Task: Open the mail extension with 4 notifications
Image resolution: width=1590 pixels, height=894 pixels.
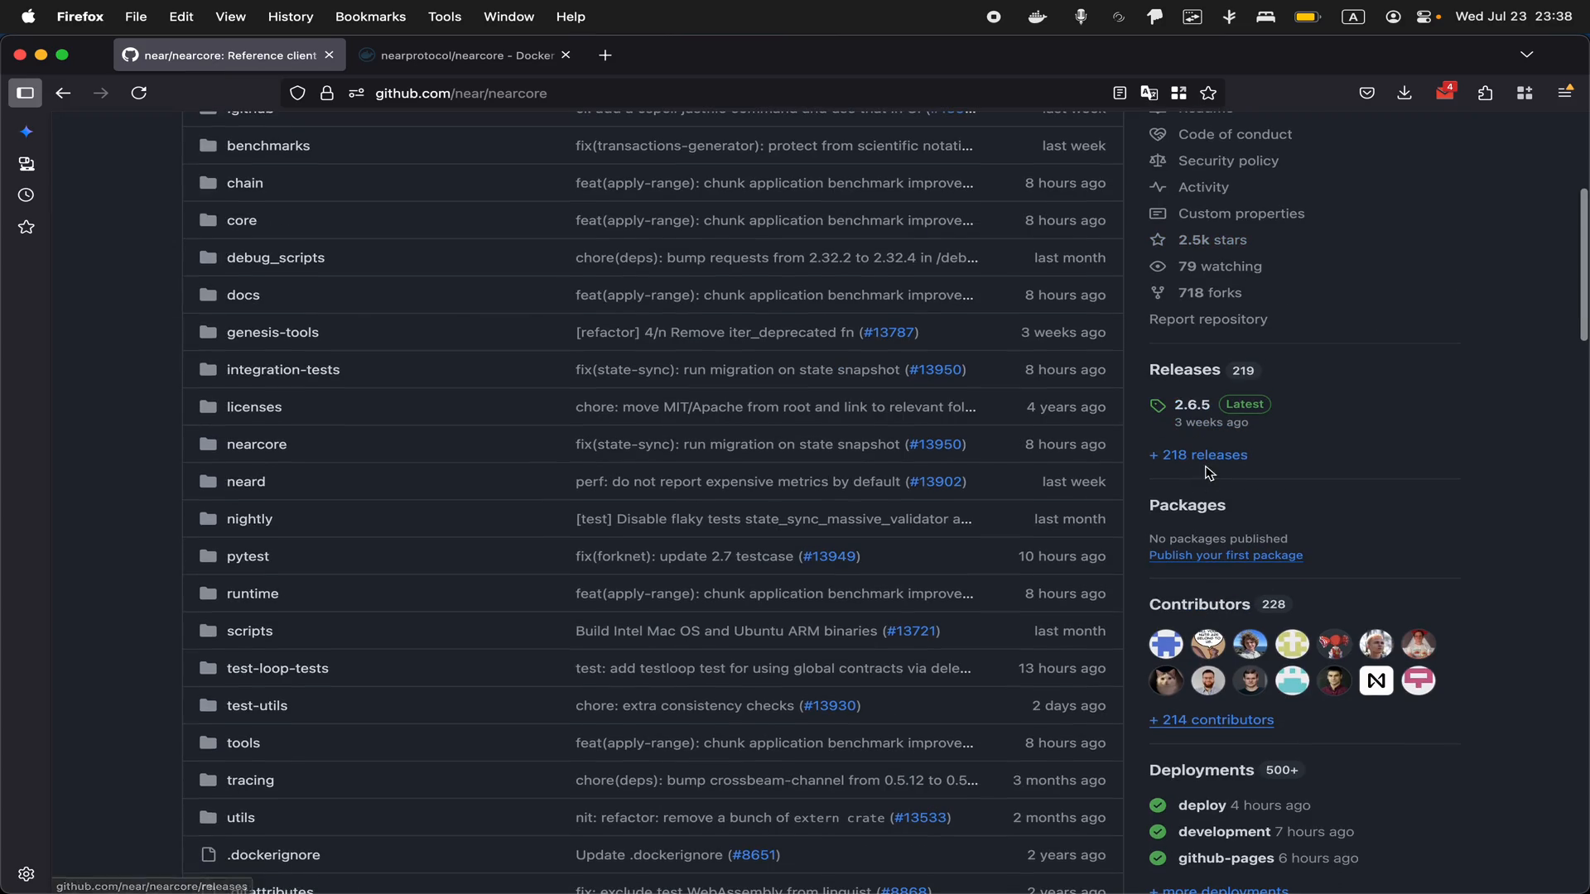Action: click(1446, 92)
